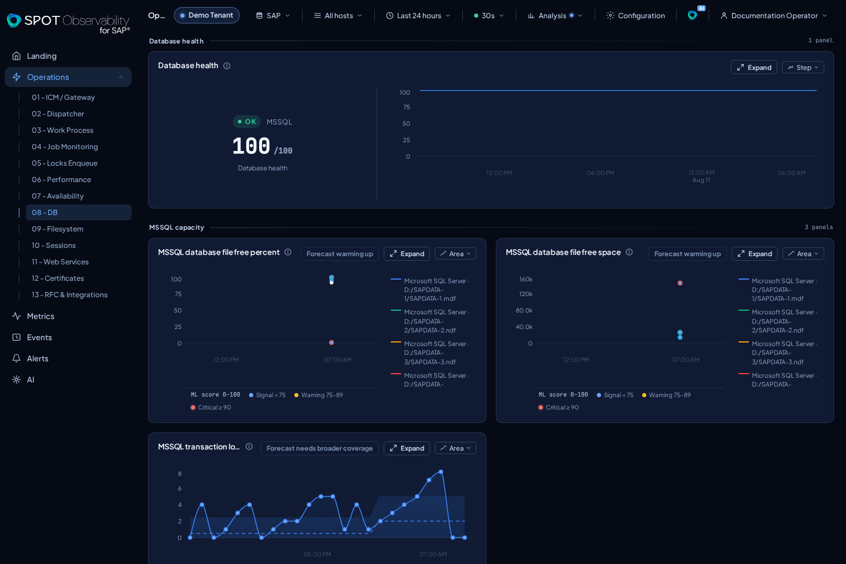Click the Demo Tenant pill
This screenshot has width=846, height=564.
[x=207, y=15]
